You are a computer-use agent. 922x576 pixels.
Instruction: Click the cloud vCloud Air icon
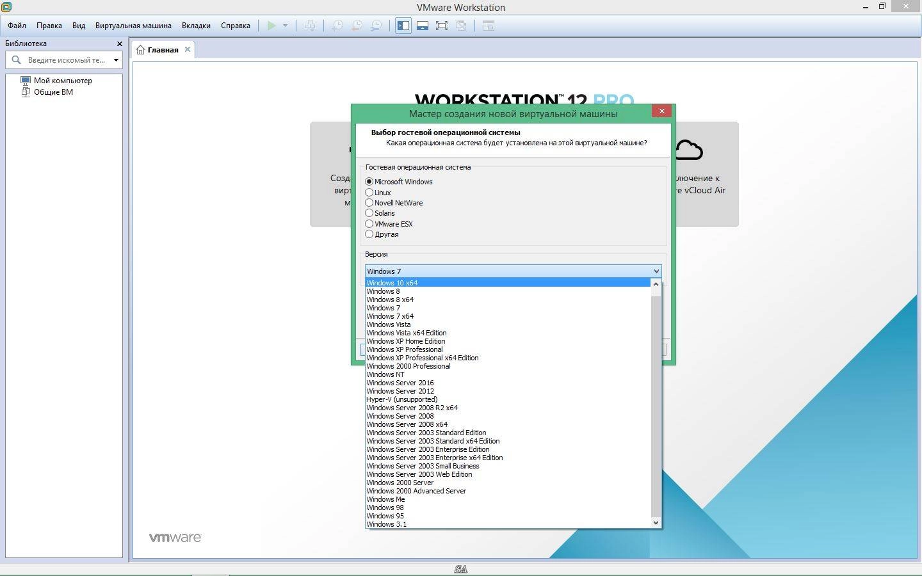(x=689, y=150)
